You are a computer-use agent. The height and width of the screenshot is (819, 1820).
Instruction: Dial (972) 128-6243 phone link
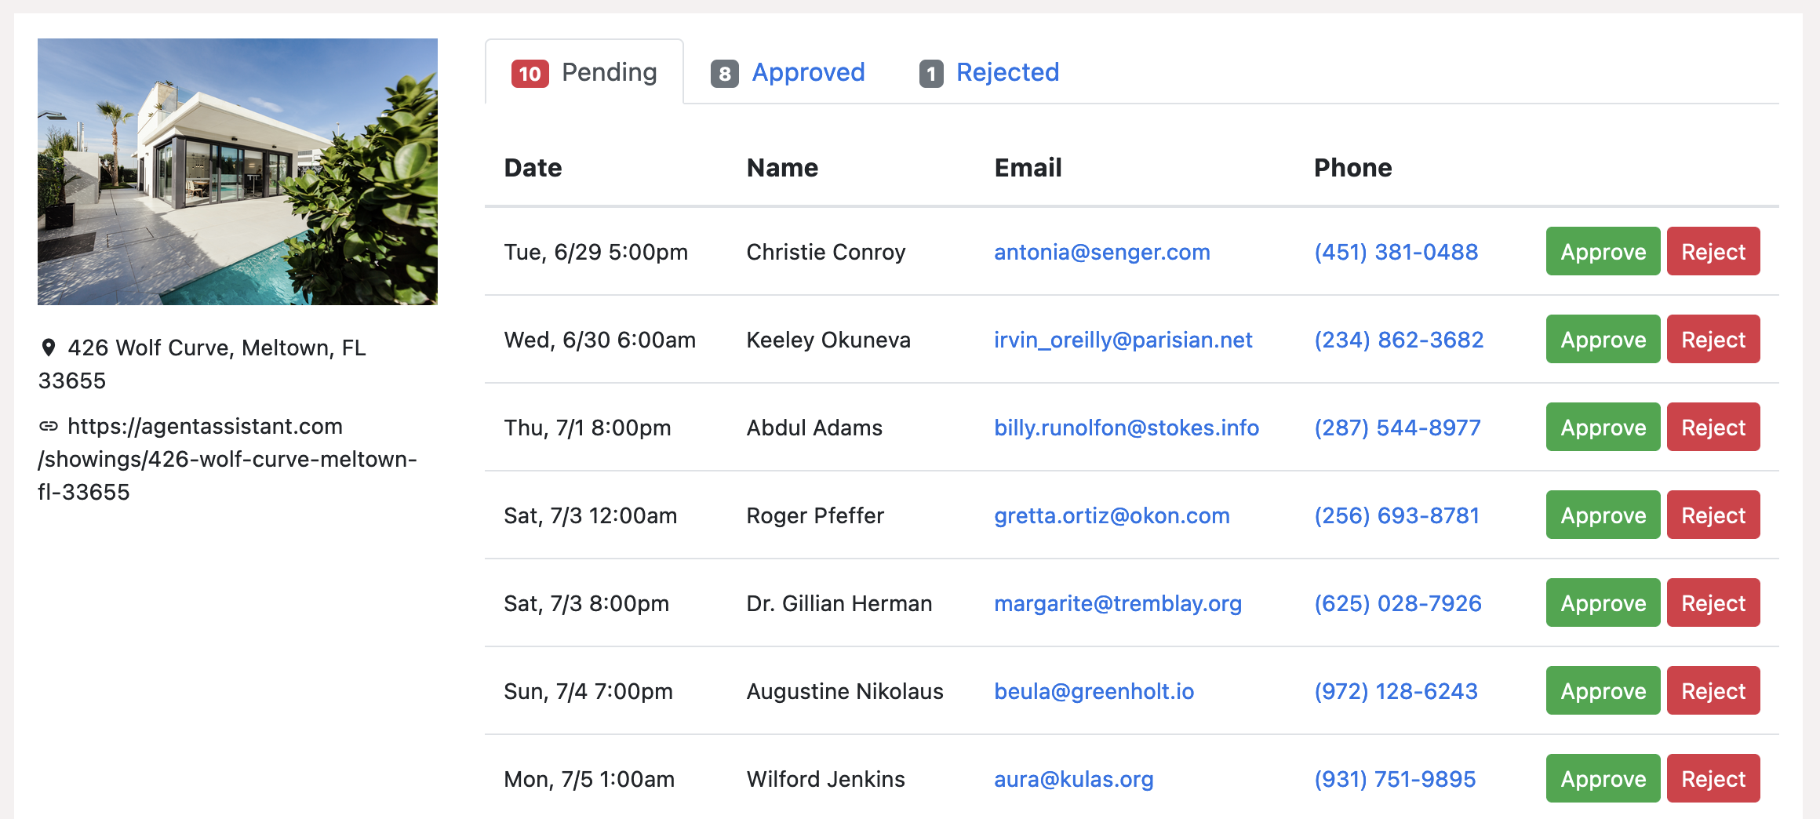pyautogui.click(x=1396, y=691)
